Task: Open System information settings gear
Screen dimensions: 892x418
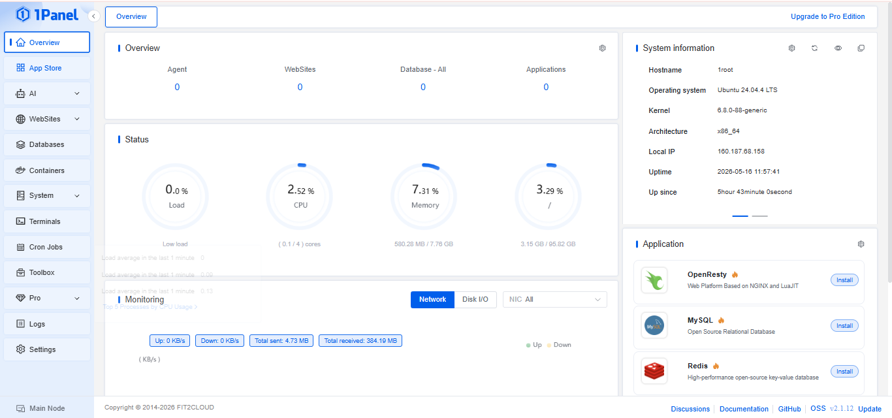Action: (792, 48)
